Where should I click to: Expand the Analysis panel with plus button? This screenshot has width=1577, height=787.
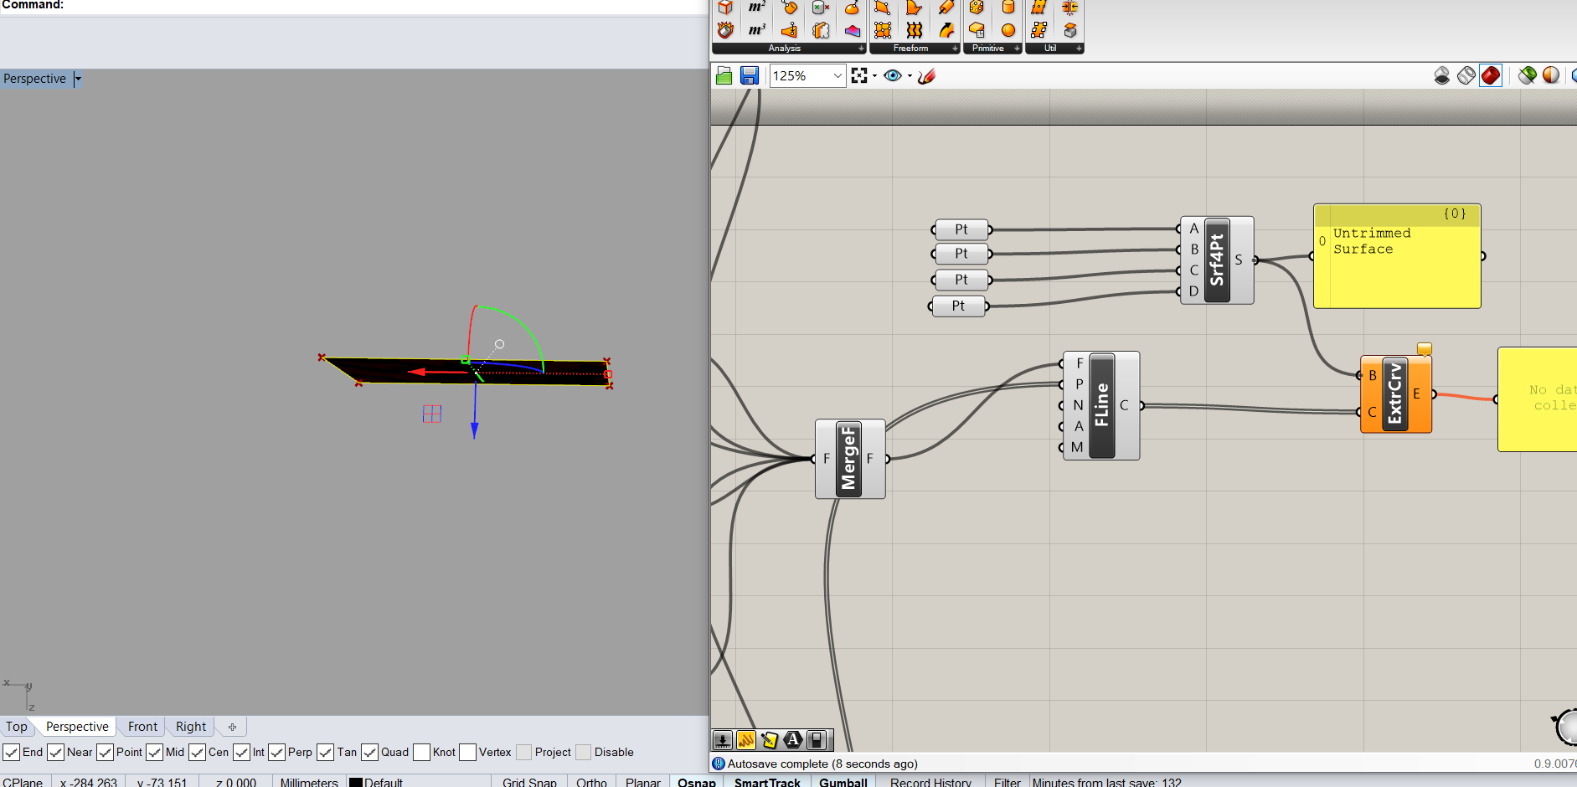tap(861, 49)
